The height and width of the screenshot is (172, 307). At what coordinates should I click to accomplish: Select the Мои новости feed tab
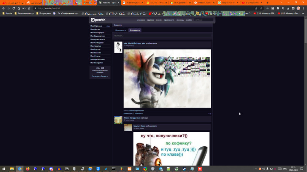click(121, 30)
